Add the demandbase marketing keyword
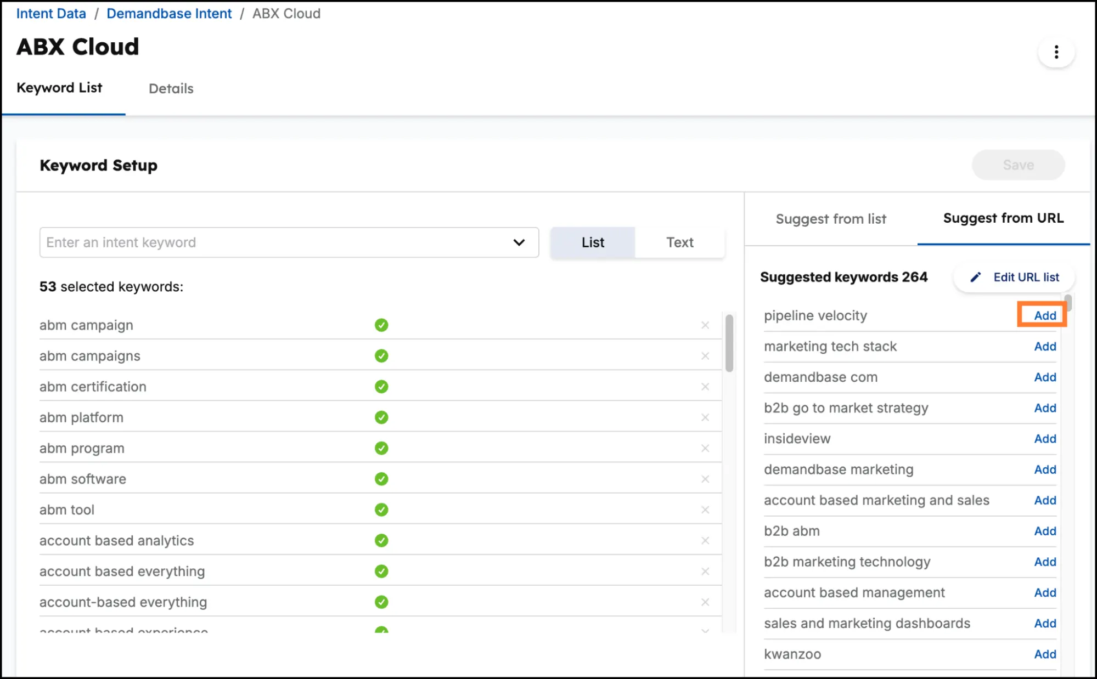Image resolution: width=1097 pixels, height=679 pixels. tap(1045, 469)
